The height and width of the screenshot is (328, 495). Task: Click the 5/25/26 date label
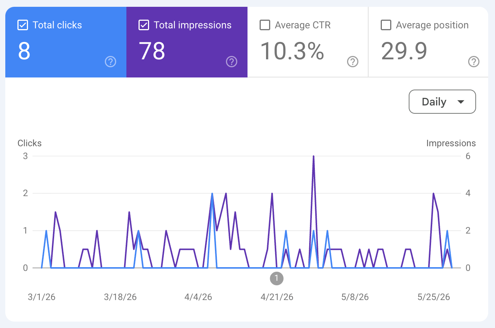pos(434,297)
